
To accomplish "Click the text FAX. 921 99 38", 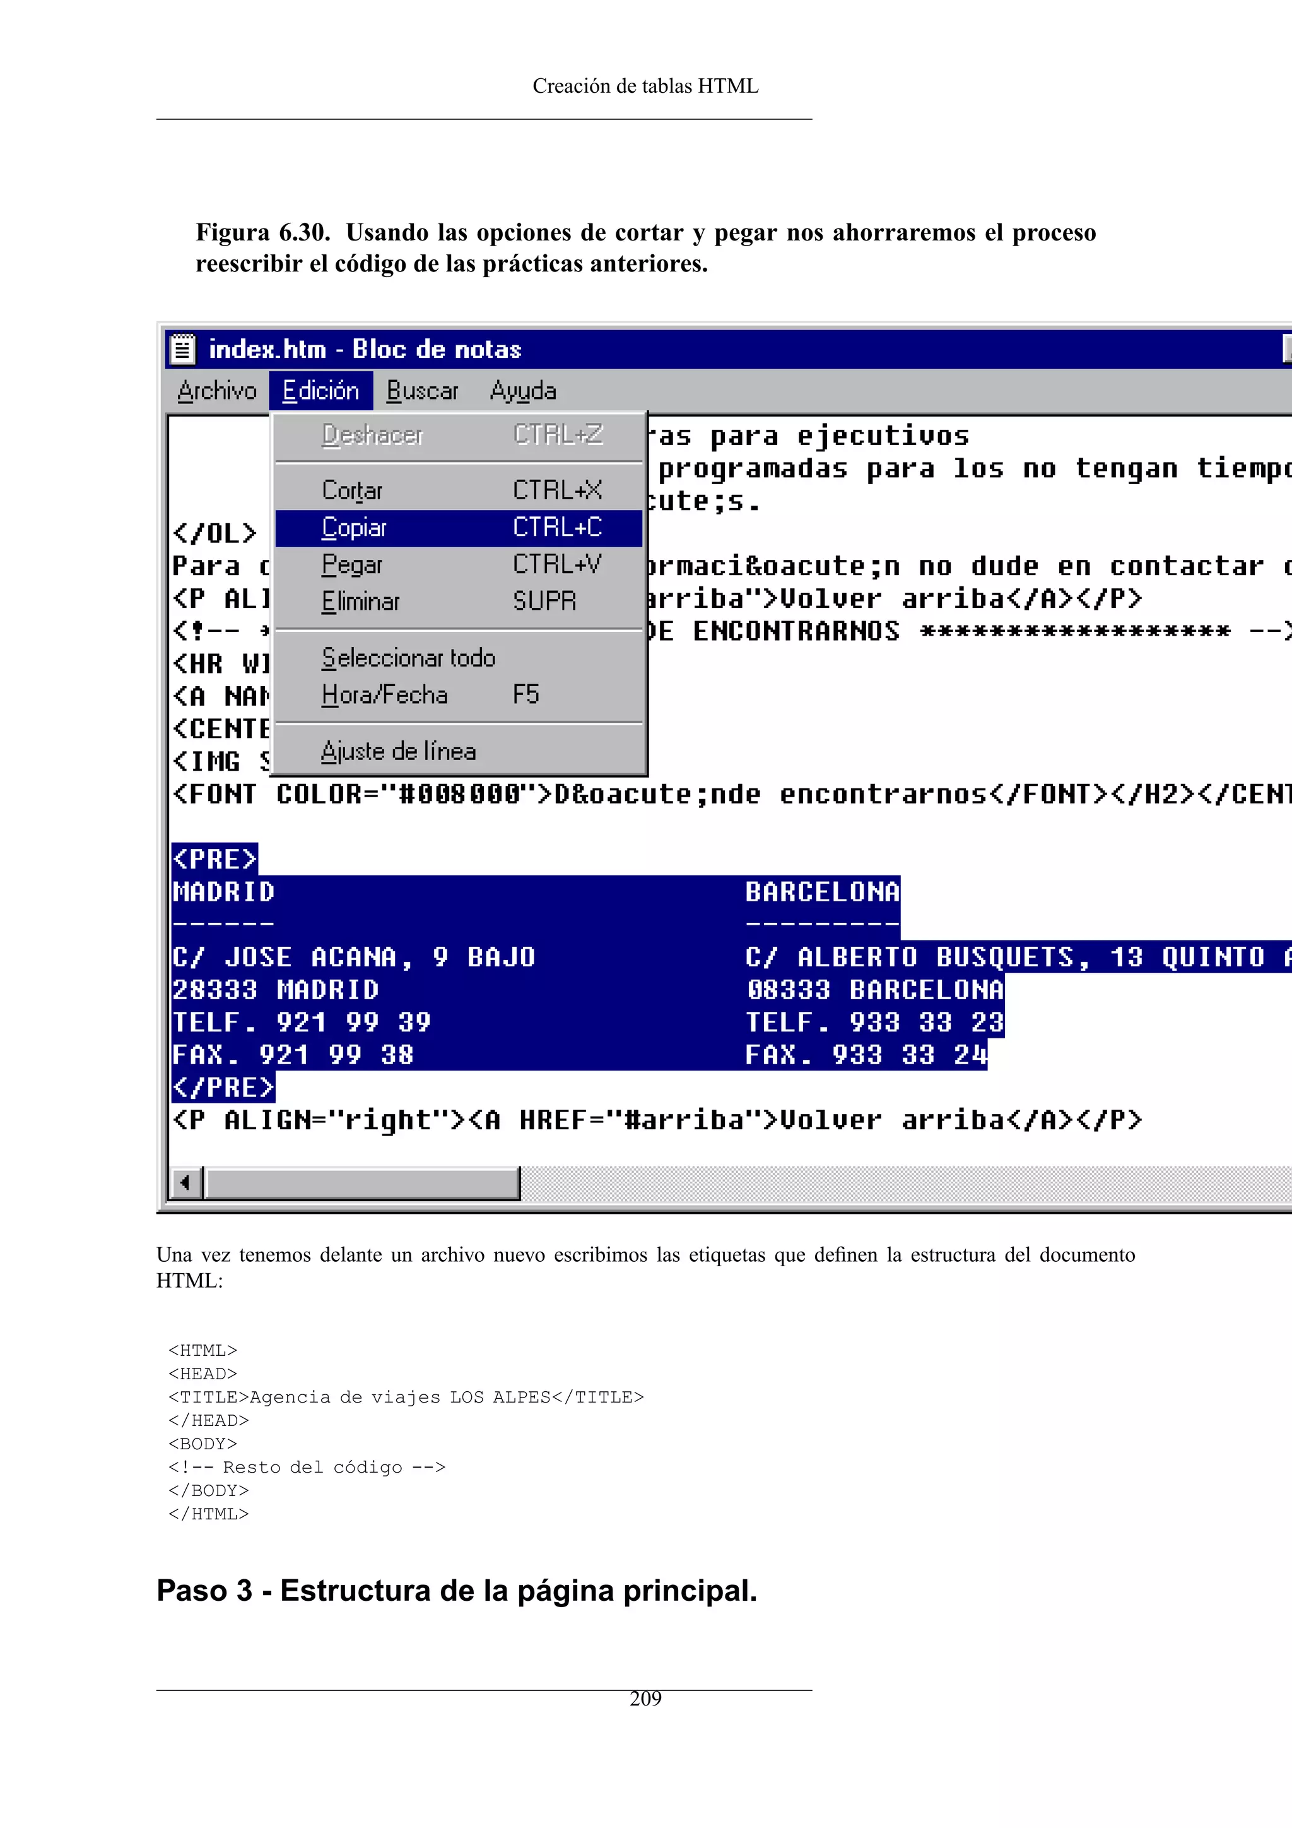I will 293,1055.
